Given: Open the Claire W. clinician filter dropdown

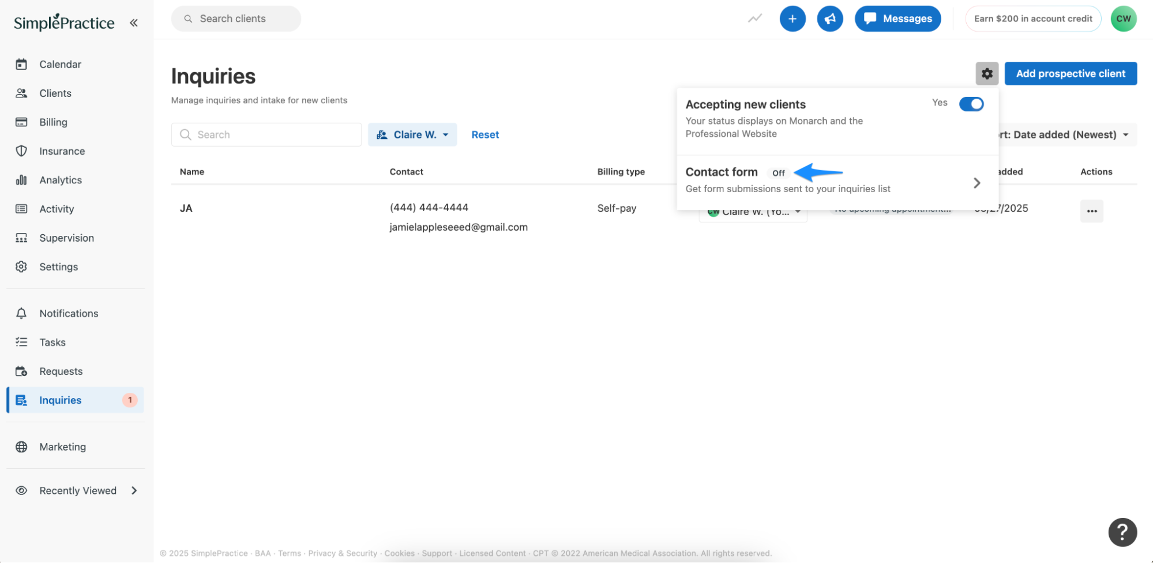Looking at the screenshot, I should click(412, 134).
